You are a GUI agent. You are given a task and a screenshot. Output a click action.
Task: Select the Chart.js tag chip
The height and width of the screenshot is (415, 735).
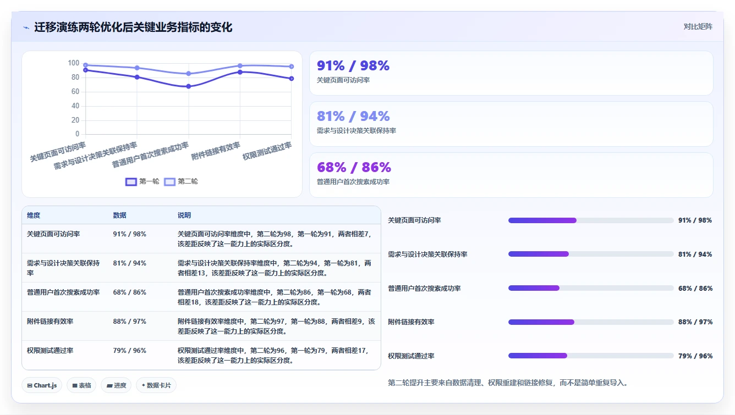pyautogui.click(x=42, y=385)
